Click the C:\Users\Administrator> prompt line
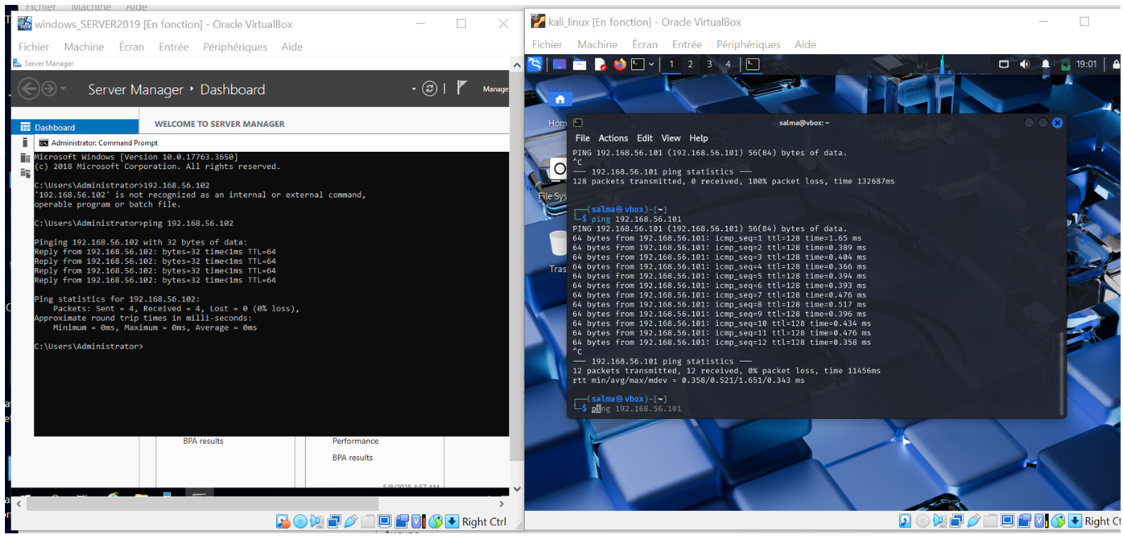This screenshot has height=543, width=1123. click(89, 346)
